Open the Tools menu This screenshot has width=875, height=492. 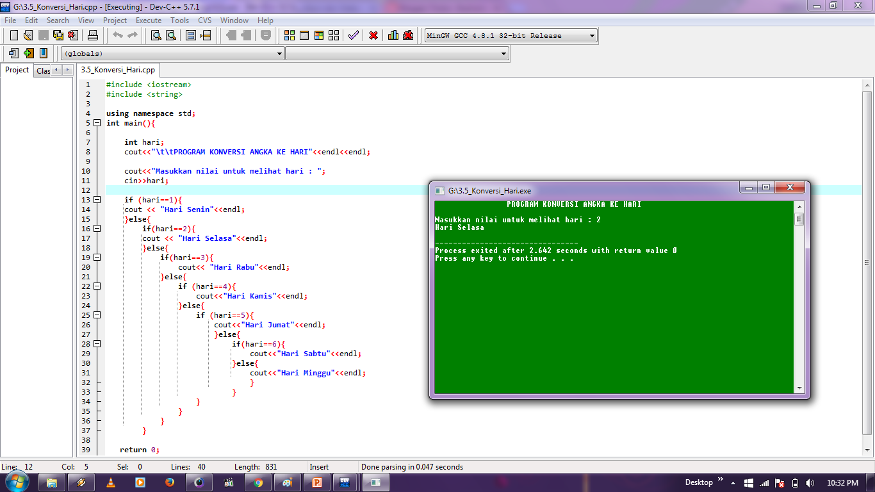tap(180, 20)
